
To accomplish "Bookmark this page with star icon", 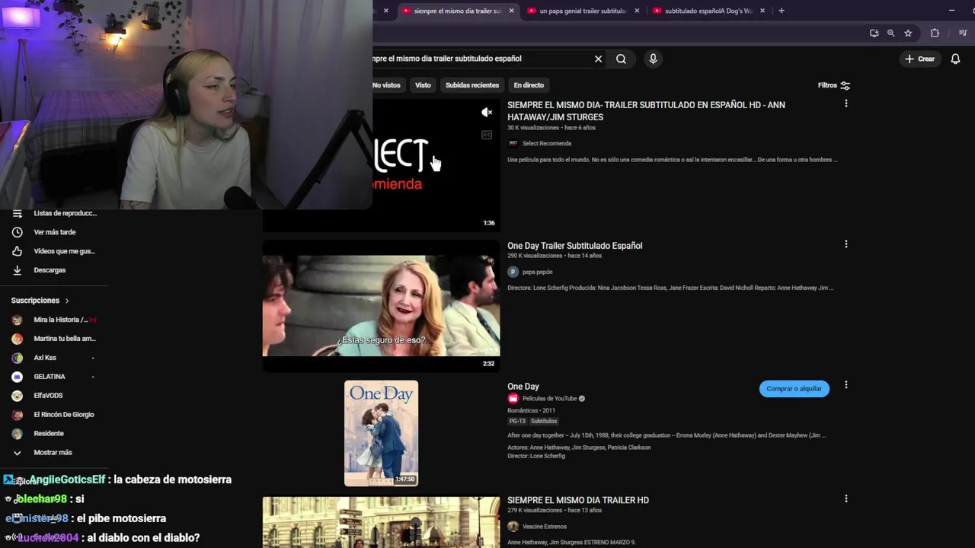I will point(908,33).
